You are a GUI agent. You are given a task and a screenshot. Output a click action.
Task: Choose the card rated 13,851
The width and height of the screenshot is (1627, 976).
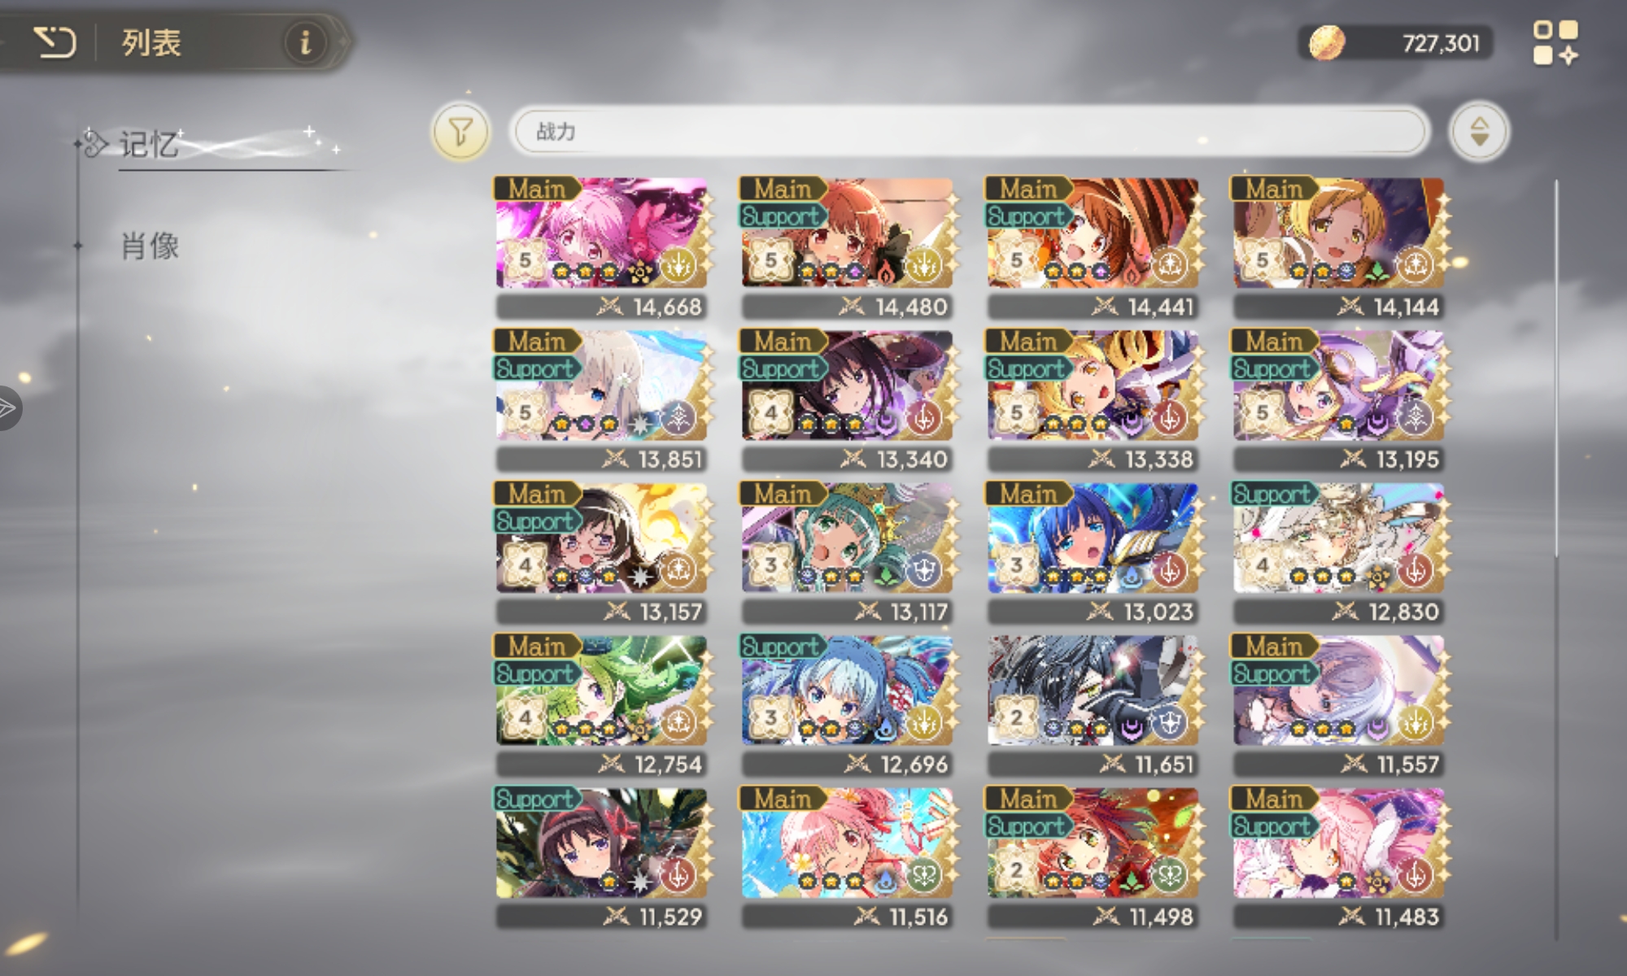click(601, 400)
